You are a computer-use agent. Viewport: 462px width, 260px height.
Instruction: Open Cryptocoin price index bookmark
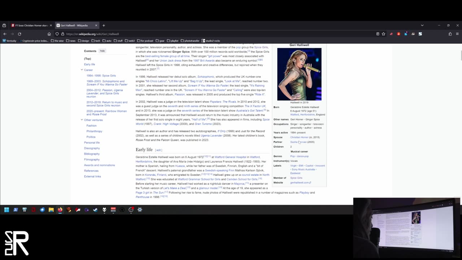pyautogui.click(x=34, y=41)
